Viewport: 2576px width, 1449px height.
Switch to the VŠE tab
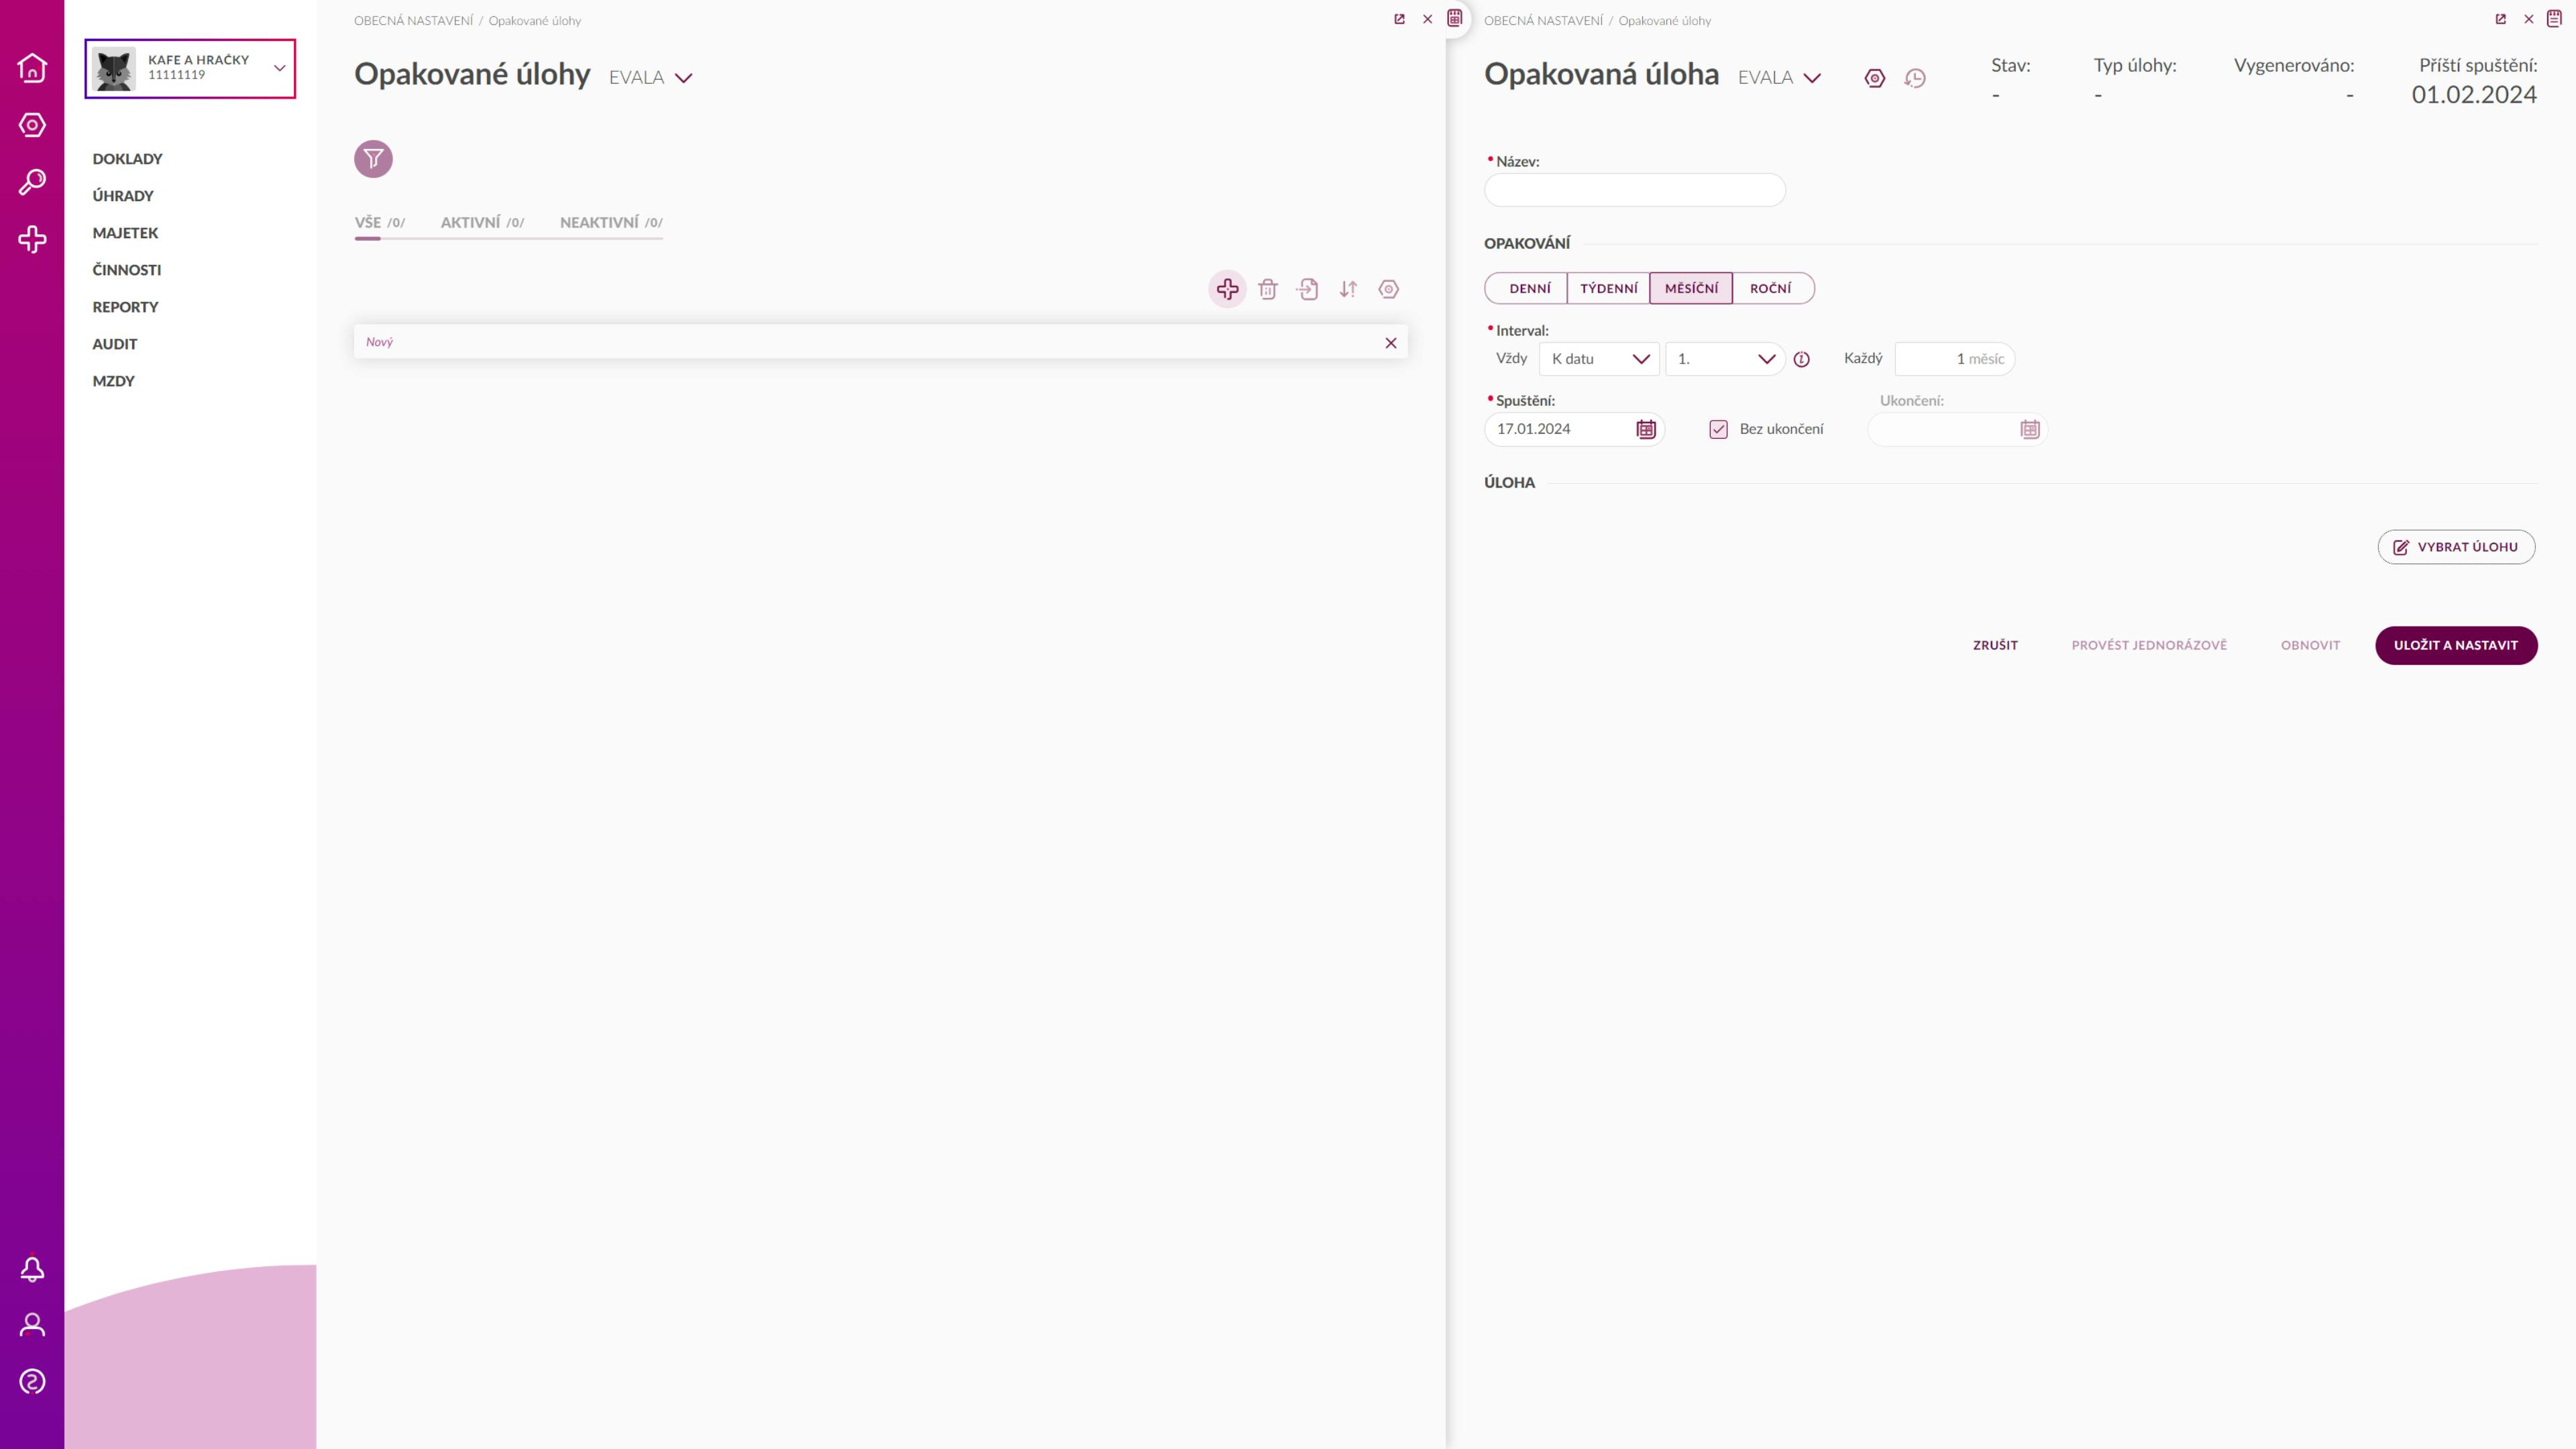pyautogui.click(x=380, y=222)
